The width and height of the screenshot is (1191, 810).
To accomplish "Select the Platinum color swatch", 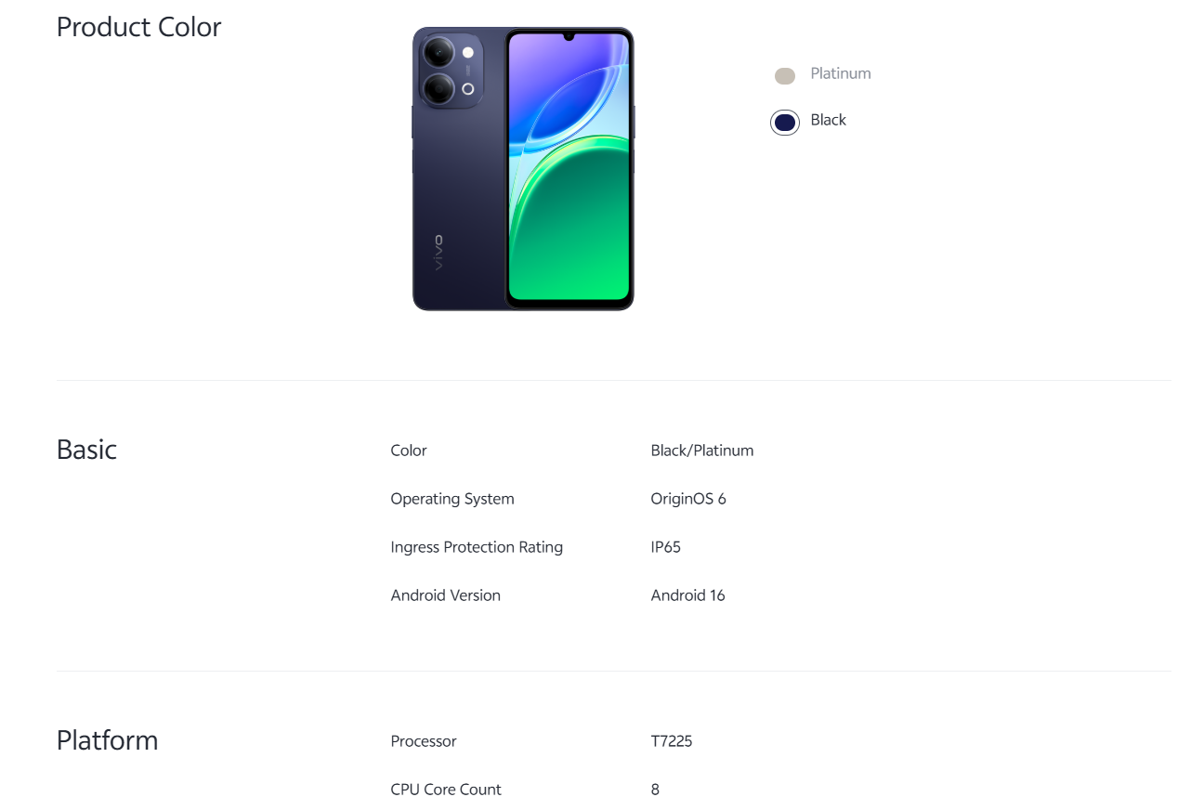I will [785, 76].
